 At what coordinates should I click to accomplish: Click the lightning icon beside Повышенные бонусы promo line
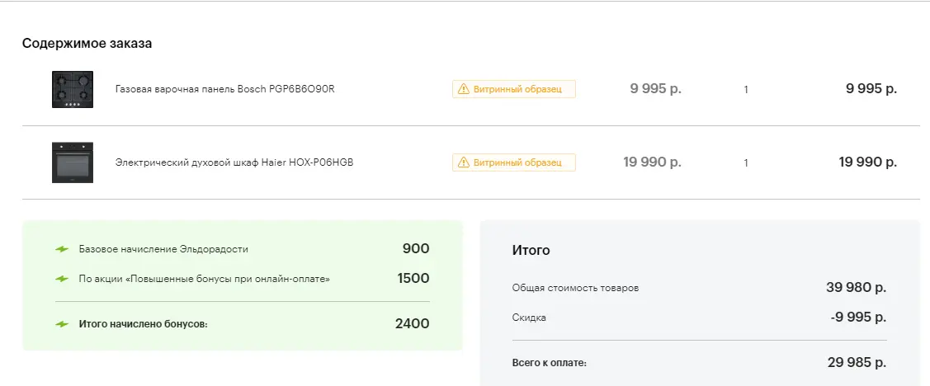coord(62,279)
